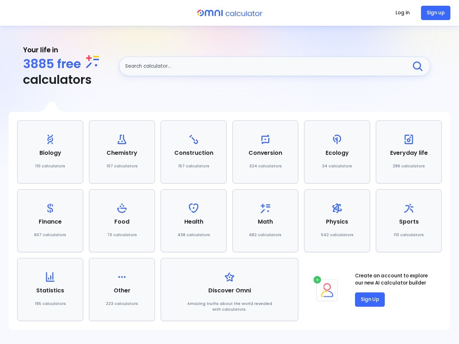
Task: Open the Physics category title
Action: point(337,221)
